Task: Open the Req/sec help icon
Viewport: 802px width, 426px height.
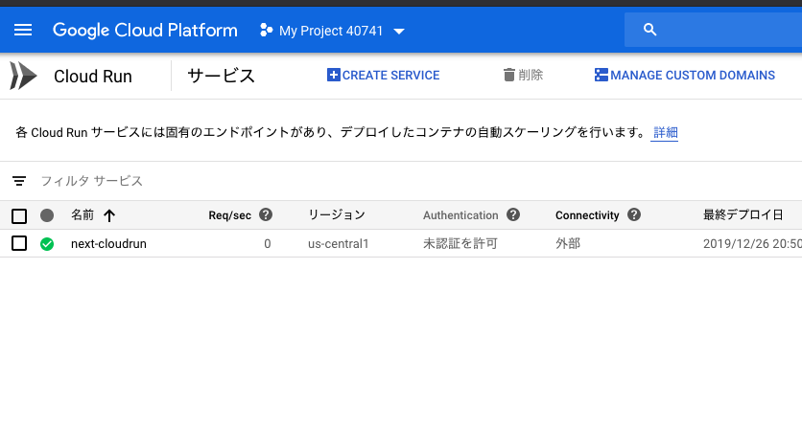Action: [267, 215]
